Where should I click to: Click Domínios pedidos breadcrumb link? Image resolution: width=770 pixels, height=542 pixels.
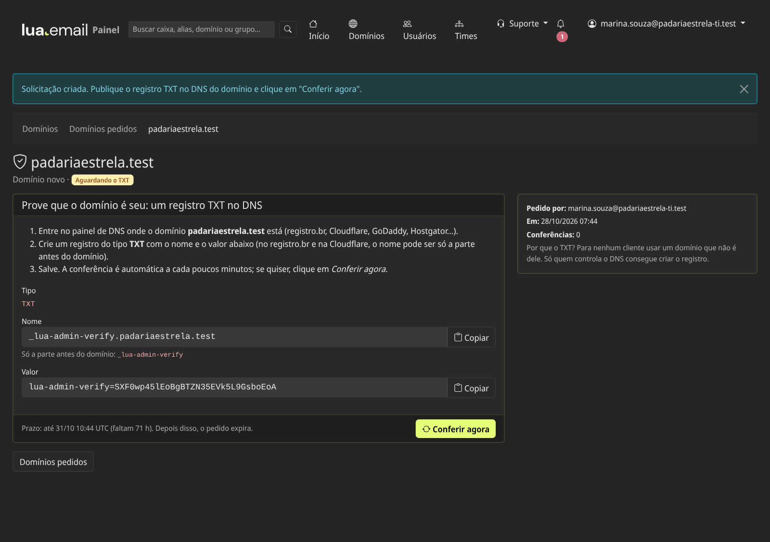click(x=103, y=129)
